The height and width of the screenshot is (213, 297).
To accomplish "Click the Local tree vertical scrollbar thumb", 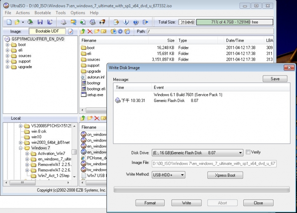I will click(x=74, y=152).
